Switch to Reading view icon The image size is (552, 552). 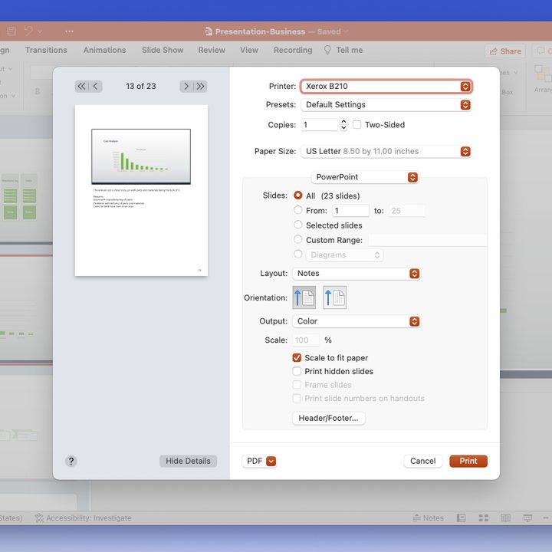pos(505,517)
